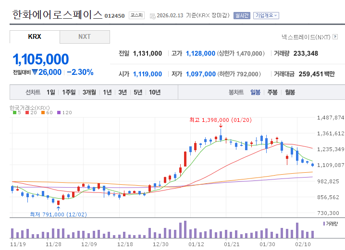Click the 거래대금 value 259,451 백만
The height and width of the screenshot is (250, 345).
click(317, 74)
